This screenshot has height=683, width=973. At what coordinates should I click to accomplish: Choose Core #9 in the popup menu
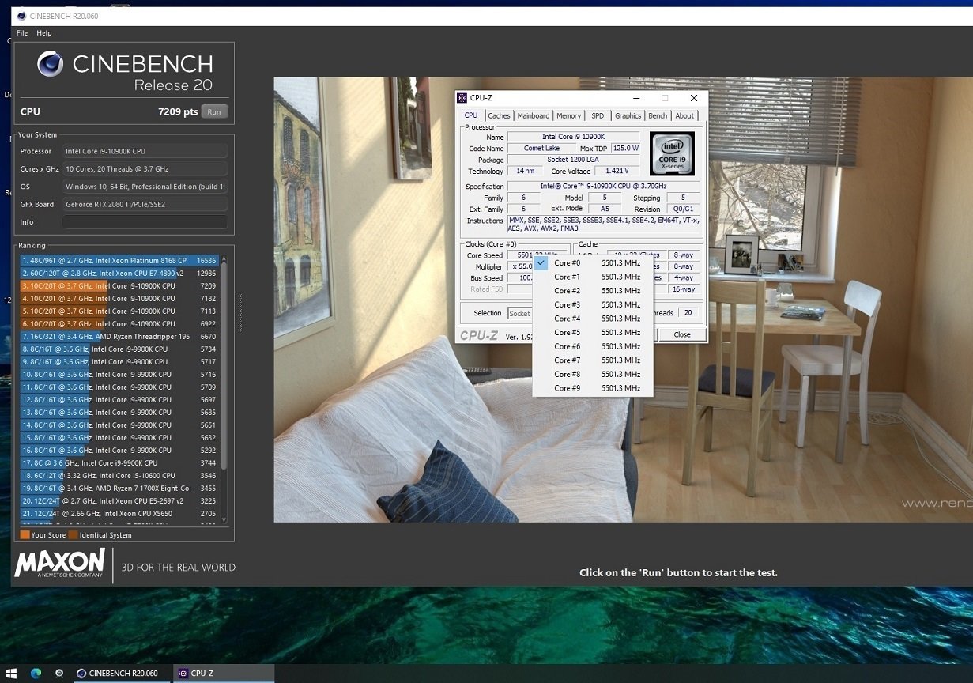pos(594,388)
